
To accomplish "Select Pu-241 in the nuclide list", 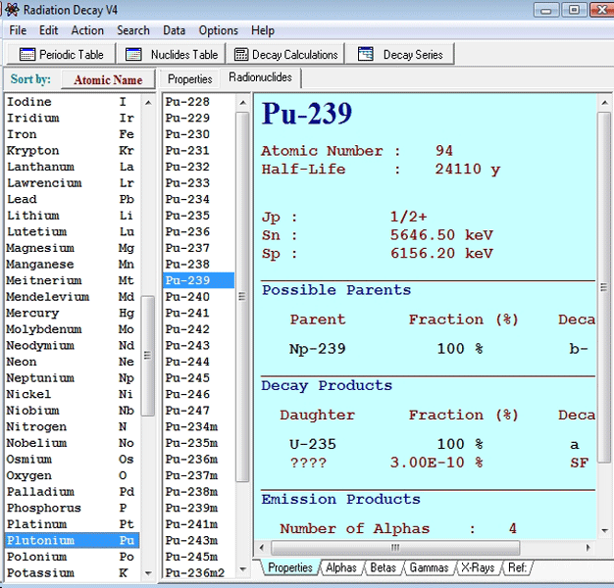I will (x=198, y=313).
